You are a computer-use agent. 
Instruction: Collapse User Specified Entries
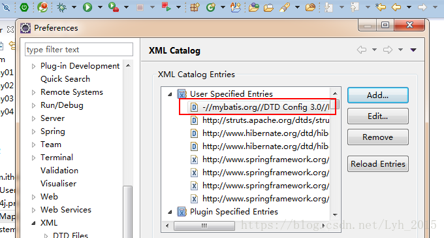pos(170,94)
